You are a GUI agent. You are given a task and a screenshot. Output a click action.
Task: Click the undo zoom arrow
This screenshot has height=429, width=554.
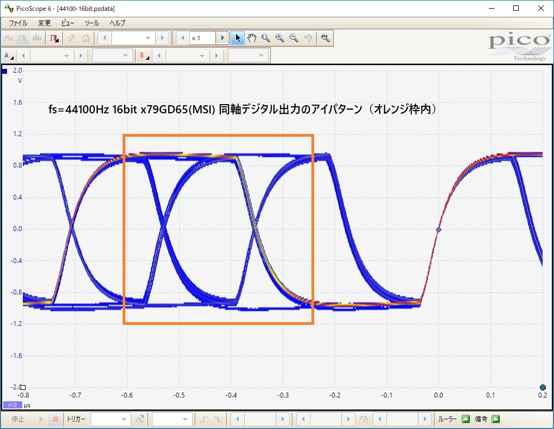tap(308, 38)
